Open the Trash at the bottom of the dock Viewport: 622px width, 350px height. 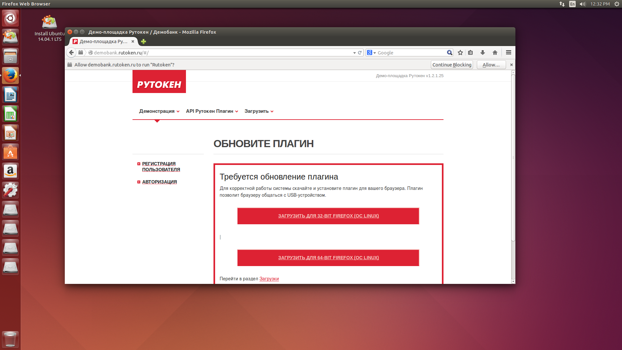coord(10,339)
